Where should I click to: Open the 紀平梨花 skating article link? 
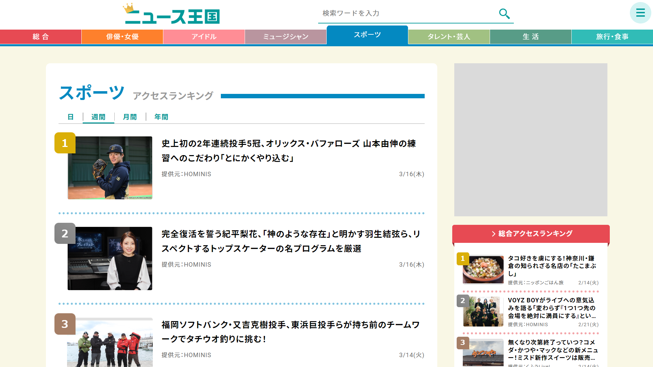pyautogui.click(x=291, y=241)
